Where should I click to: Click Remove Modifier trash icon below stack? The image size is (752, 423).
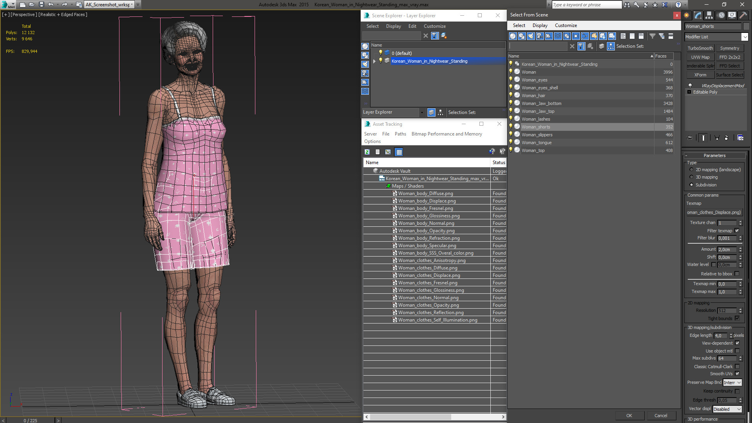pyautogui.click(x=726, y=138)
